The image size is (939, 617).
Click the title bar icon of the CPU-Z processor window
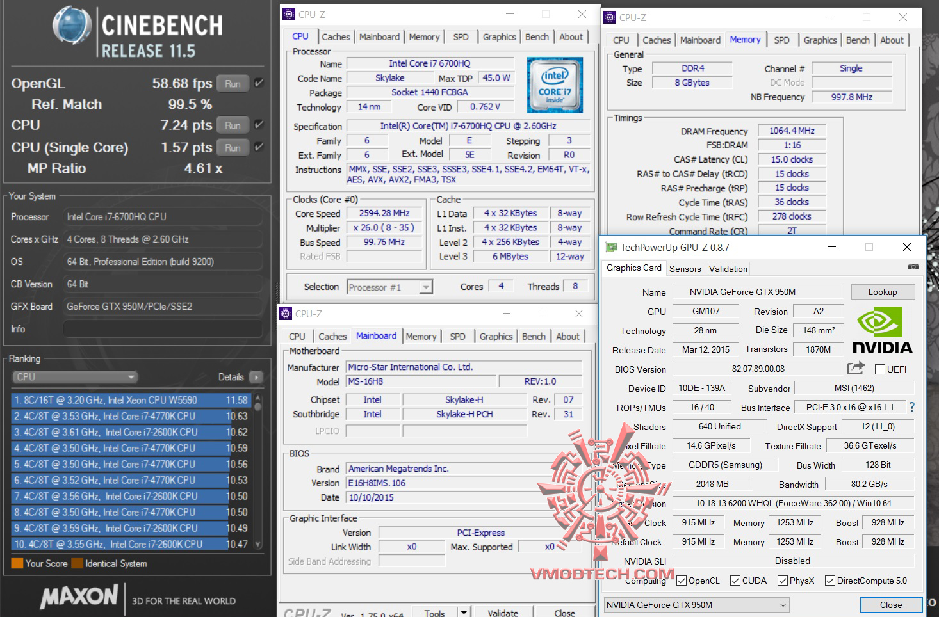coord(289,14)
